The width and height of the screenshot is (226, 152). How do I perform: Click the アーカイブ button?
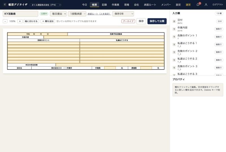pyautogui.click(x=128, y=21)
